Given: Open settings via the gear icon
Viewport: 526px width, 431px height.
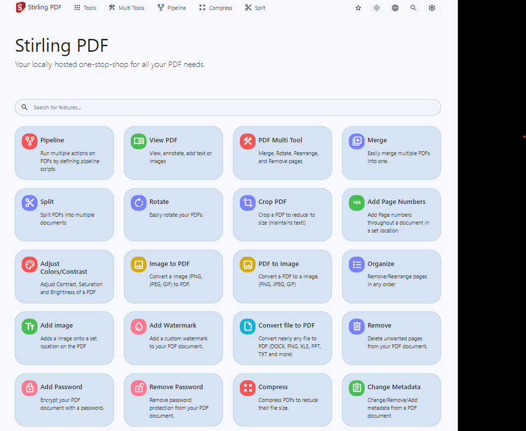Looking at the screenshot, I should click(x=432, y=8).
